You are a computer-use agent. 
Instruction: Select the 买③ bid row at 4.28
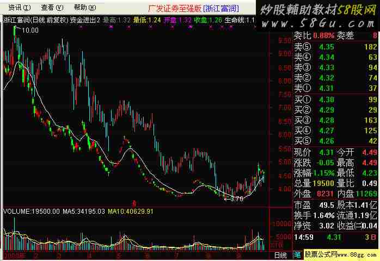336,120
